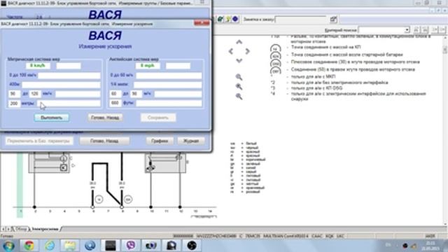Image resolution: width=448 pixels, height=252 pixels.
Task: Click the first search icon after criteria dropdown
Action: coord(416,29)
